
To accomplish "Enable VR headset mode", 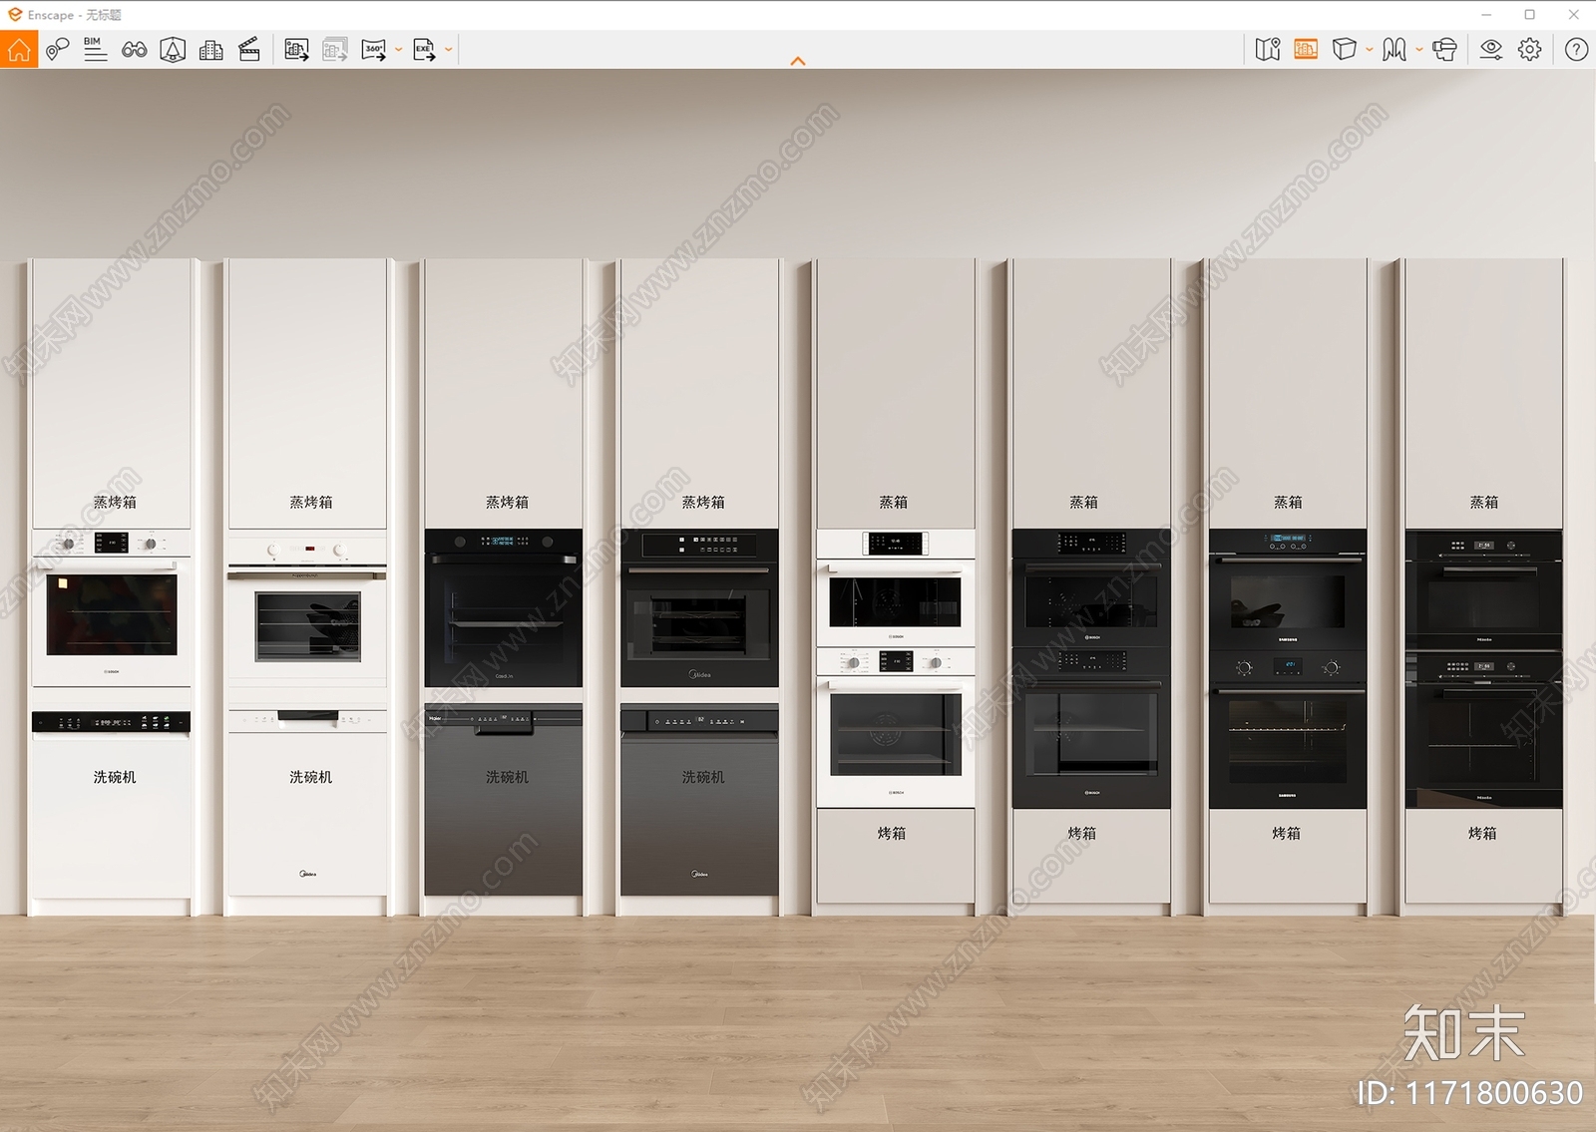I will click(1444, 49).
